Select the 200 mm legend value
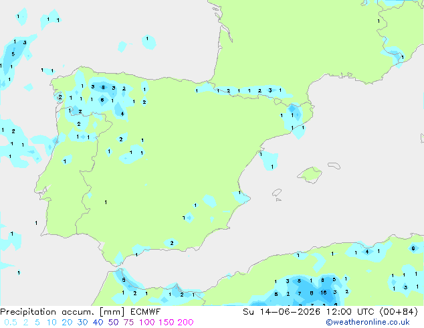The width and height of the screenshot is (424, 328). 185,323
